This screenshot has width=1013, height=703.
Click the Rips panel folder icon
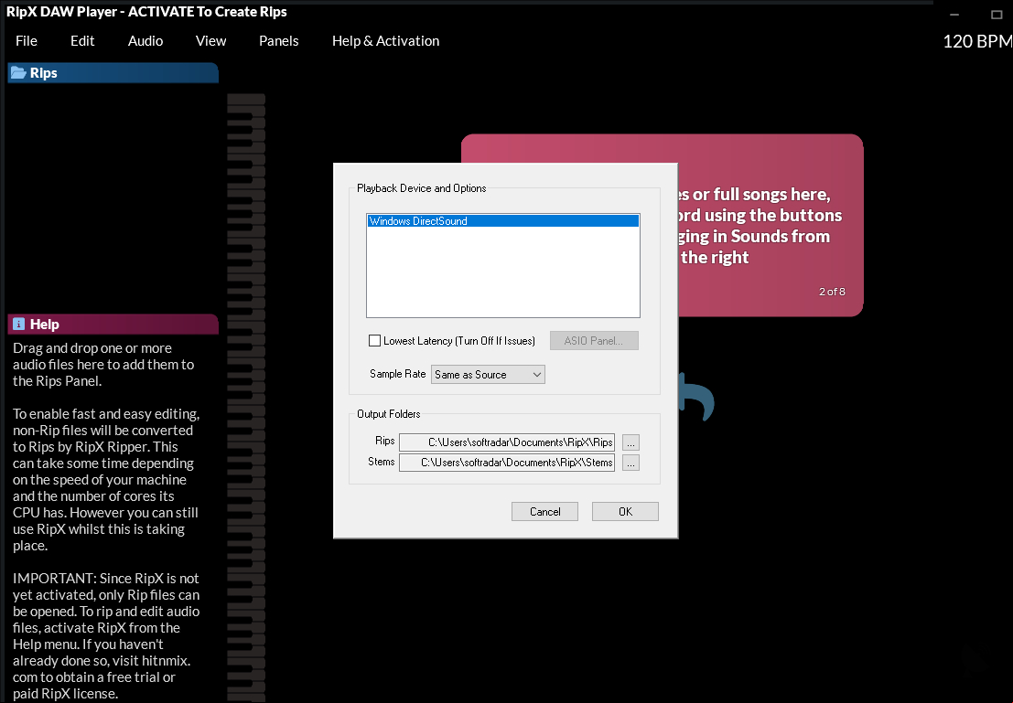click(x=18, y=72)
